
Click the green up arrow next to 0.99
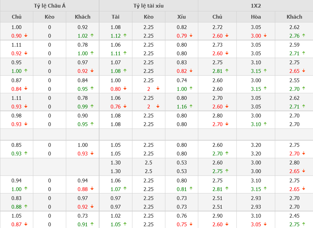92,106
